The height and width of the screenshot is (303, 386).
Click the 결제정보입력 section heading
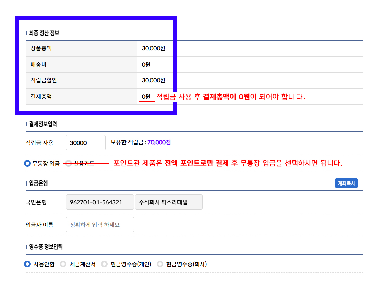point(43,124)
